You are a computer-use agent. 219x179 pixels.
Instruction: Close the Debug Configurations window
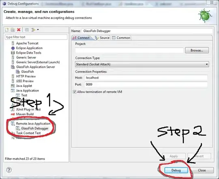pyautogui.click(x=212, y=2)
